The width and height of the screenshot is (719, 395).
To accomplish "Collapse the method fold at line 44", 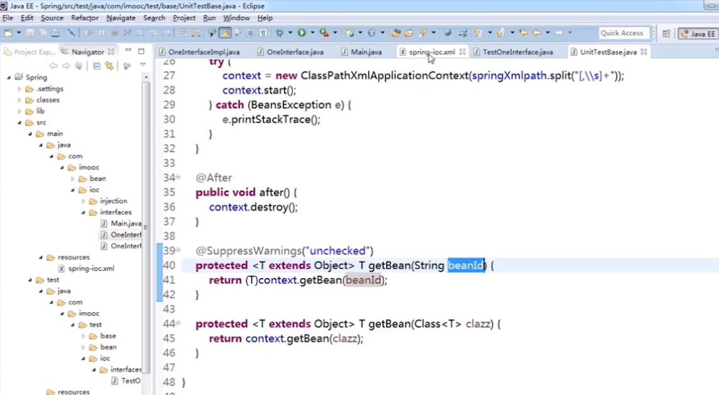I will (x=178, y=323).
